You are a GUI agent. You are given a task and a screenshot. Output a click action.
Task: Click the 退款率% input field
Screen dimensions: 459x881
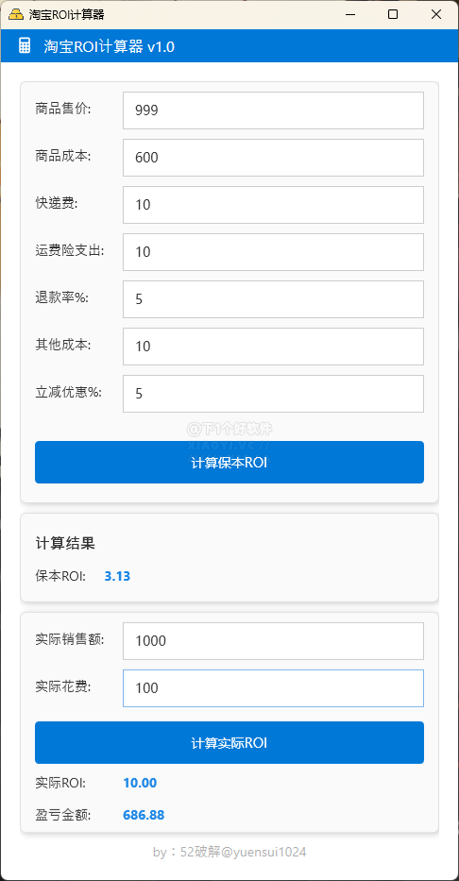coord(273,299)
